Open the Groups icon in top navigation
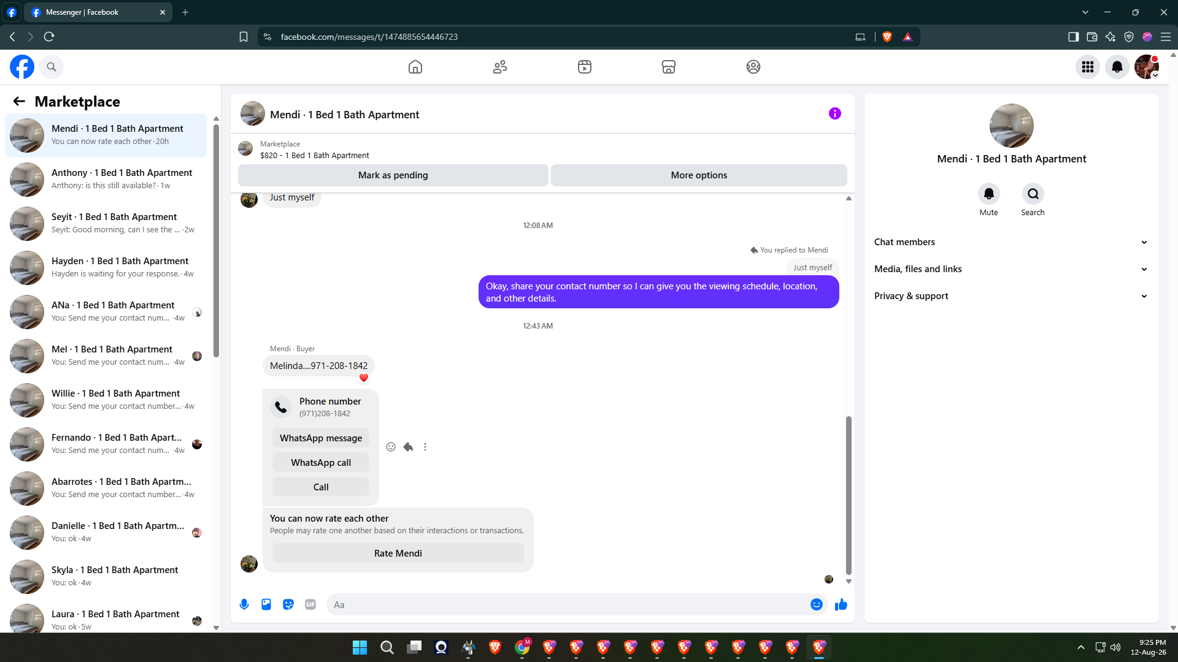This screenshot has width=1178, height=662. (x=753, y=67)
